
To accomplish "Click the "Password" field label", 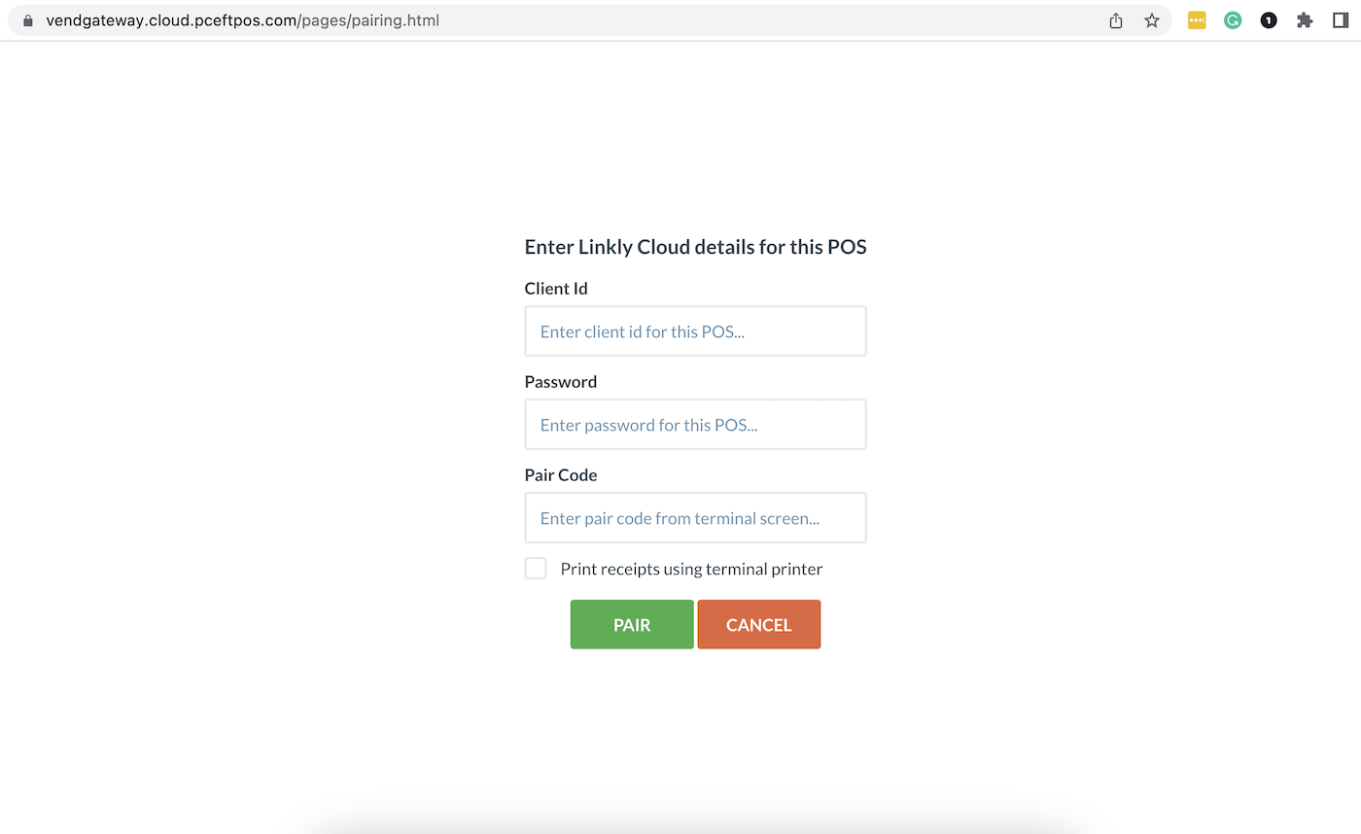I will tap(561, 382).
